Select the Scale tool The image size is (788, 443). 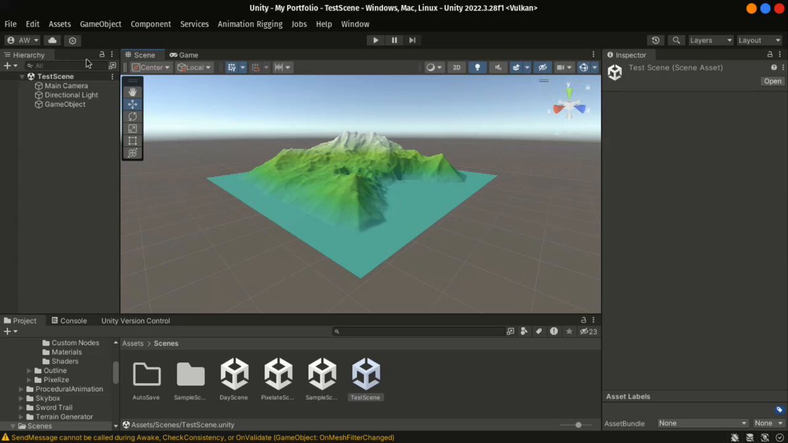pos(133,129)
